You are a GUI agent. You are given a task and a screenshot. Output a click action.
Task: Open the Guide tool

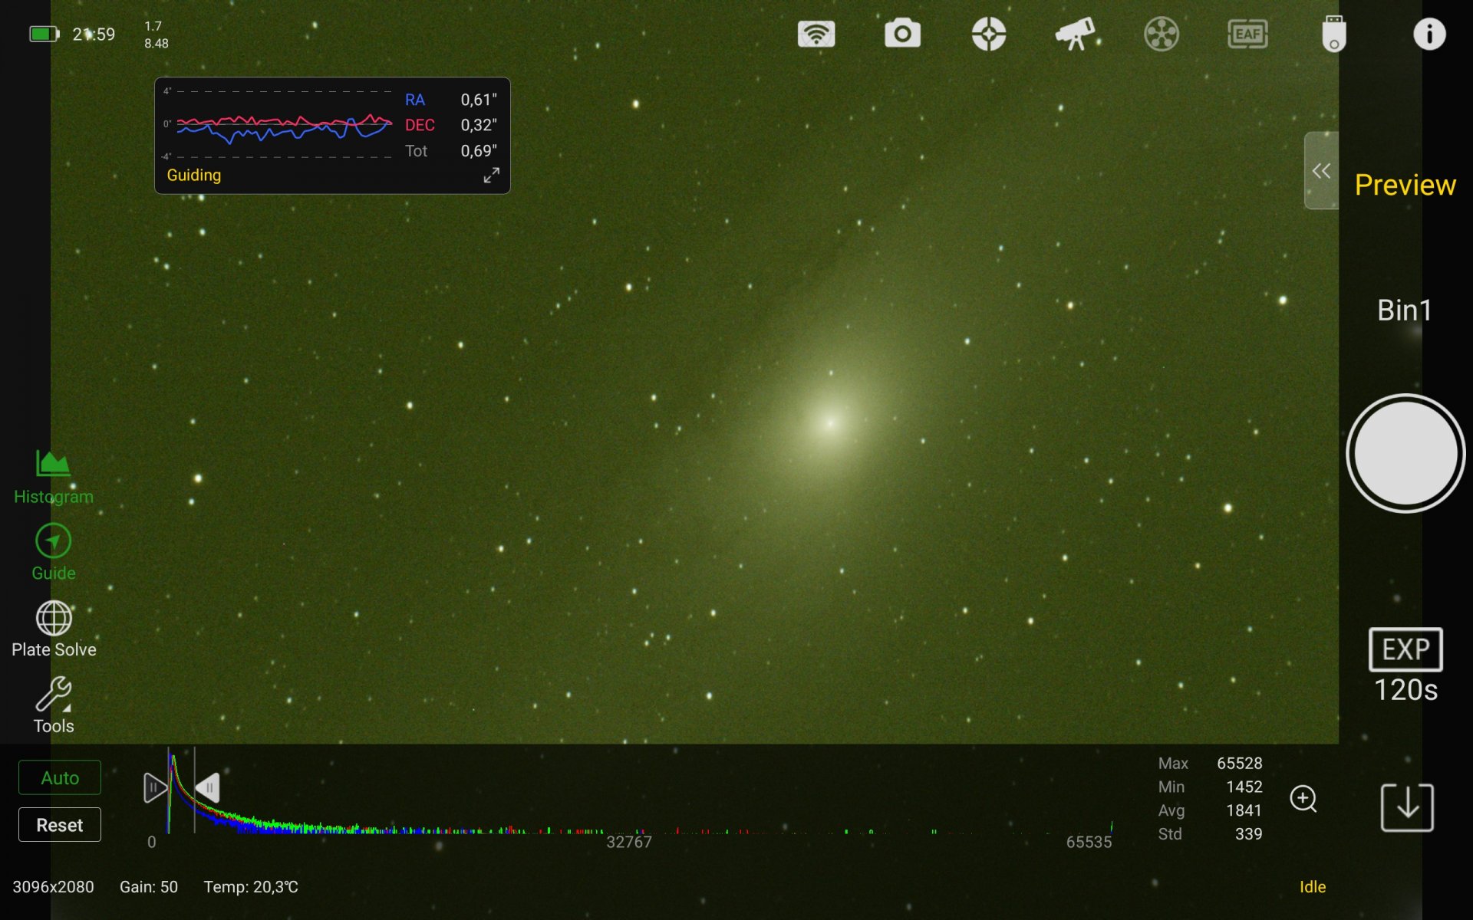coord(54,553)
